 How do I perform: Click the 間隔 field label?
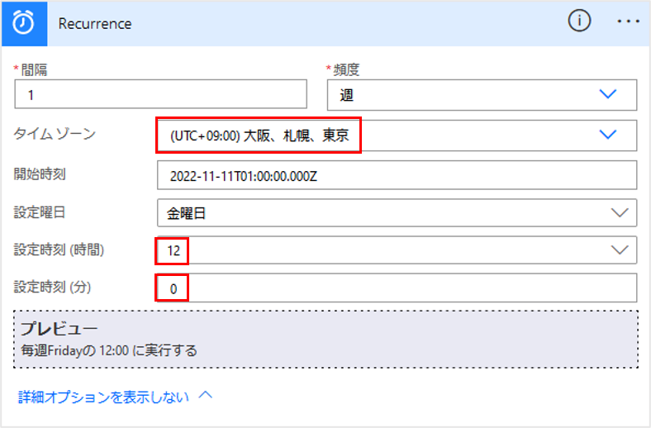pos(33,69)
